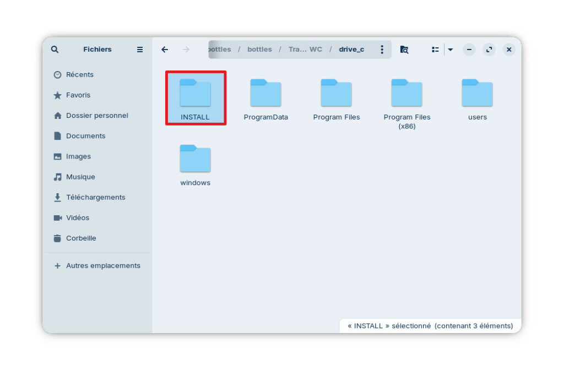Navigate to bottles path segment before Tra… WC

(x=259, y=50)
